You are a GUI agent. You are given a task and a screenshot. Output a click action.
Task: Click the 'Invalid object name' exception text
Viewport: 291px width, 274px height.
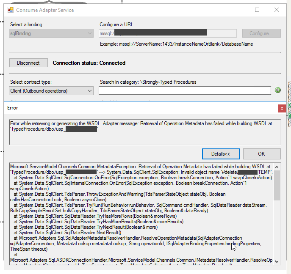tap(227, 172)
